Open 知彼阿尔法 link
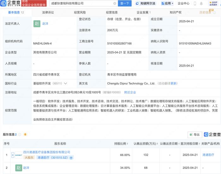221x174 pixels. tap(148, 3)
